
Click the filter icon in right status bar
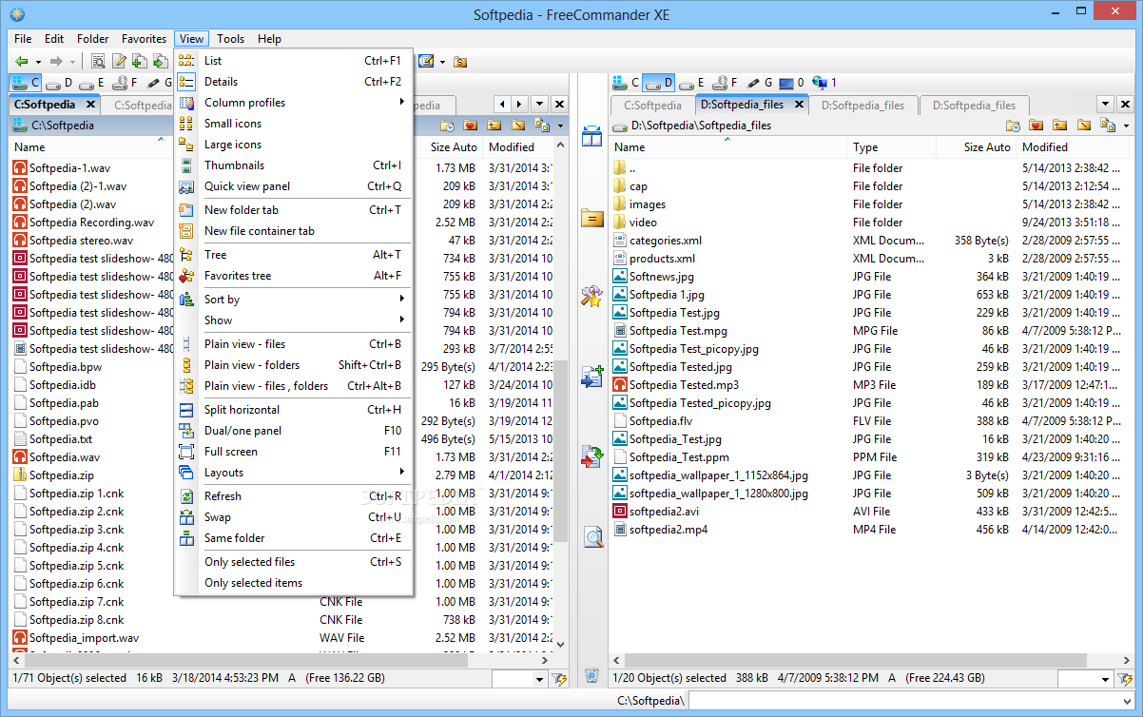point(1126,678)
